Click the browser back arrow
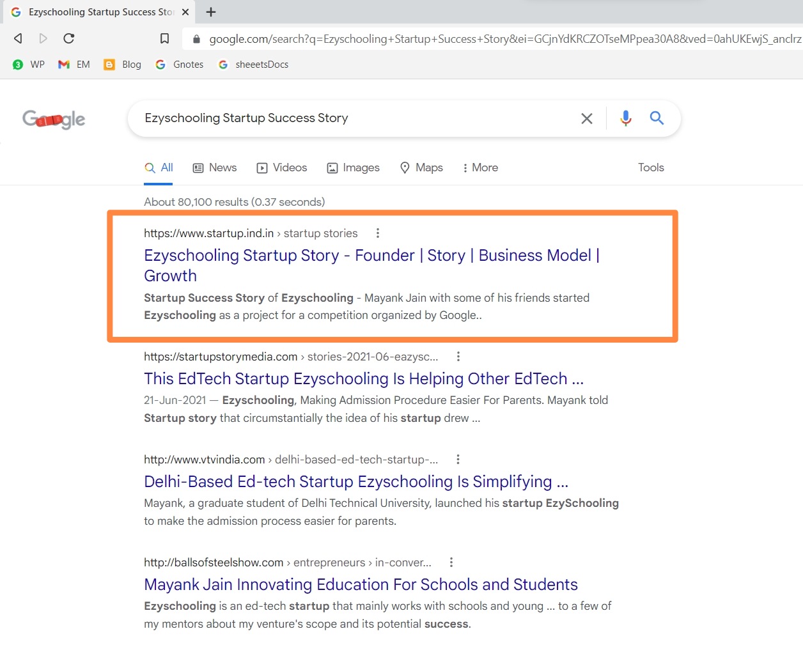 click(x=18, y=38)
